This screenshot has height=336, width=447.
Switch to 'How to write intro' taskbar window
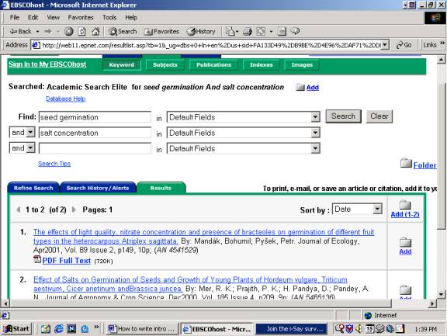click(x=142, y=329)
